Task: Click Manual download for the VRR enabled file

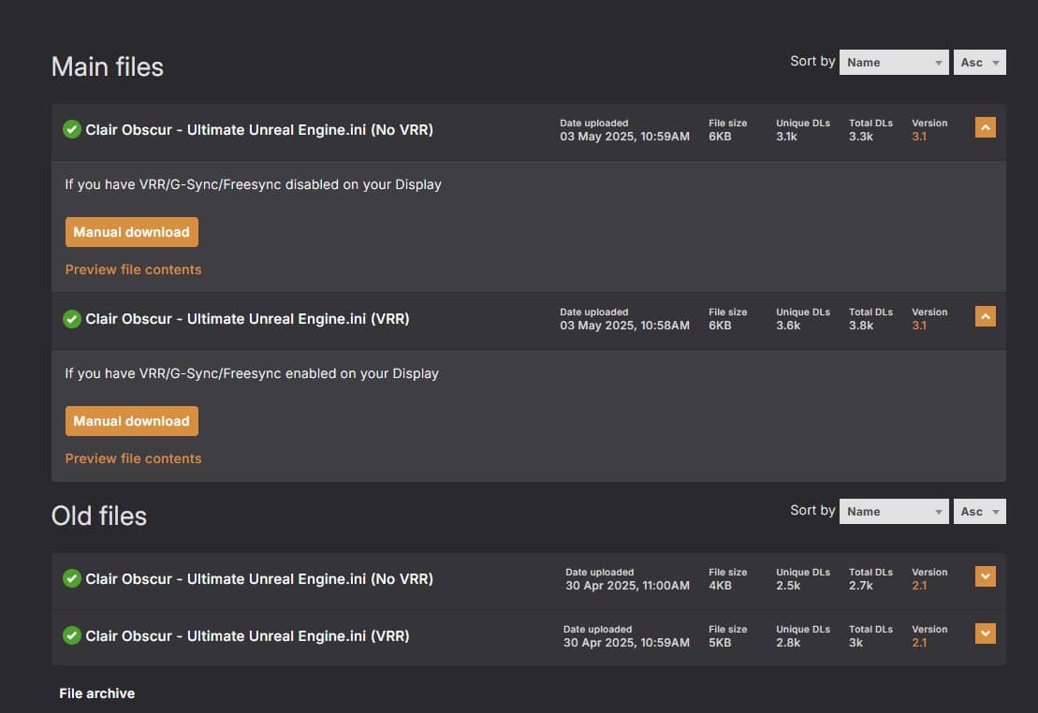Action: pyautogui.click(x=132, y=421)
